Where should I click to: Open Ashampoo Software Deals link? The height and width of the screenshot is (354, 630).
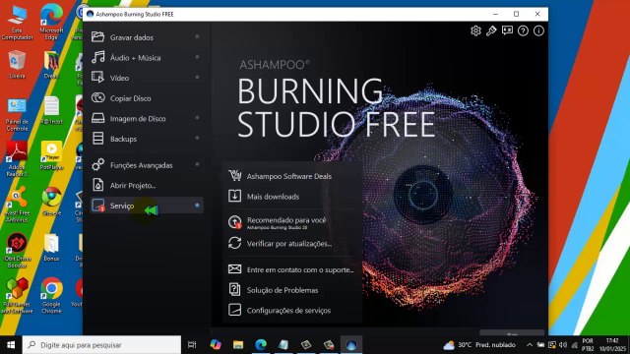coord(291,176)
